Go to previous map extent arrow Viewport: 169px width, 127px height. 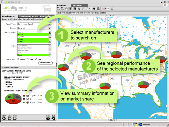click(71, 9)
